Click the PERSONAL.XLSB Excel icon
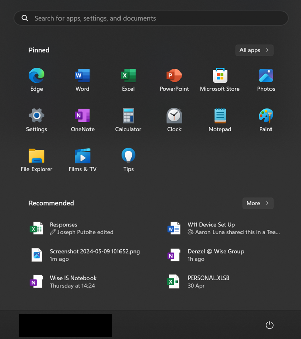 point(174,282)
